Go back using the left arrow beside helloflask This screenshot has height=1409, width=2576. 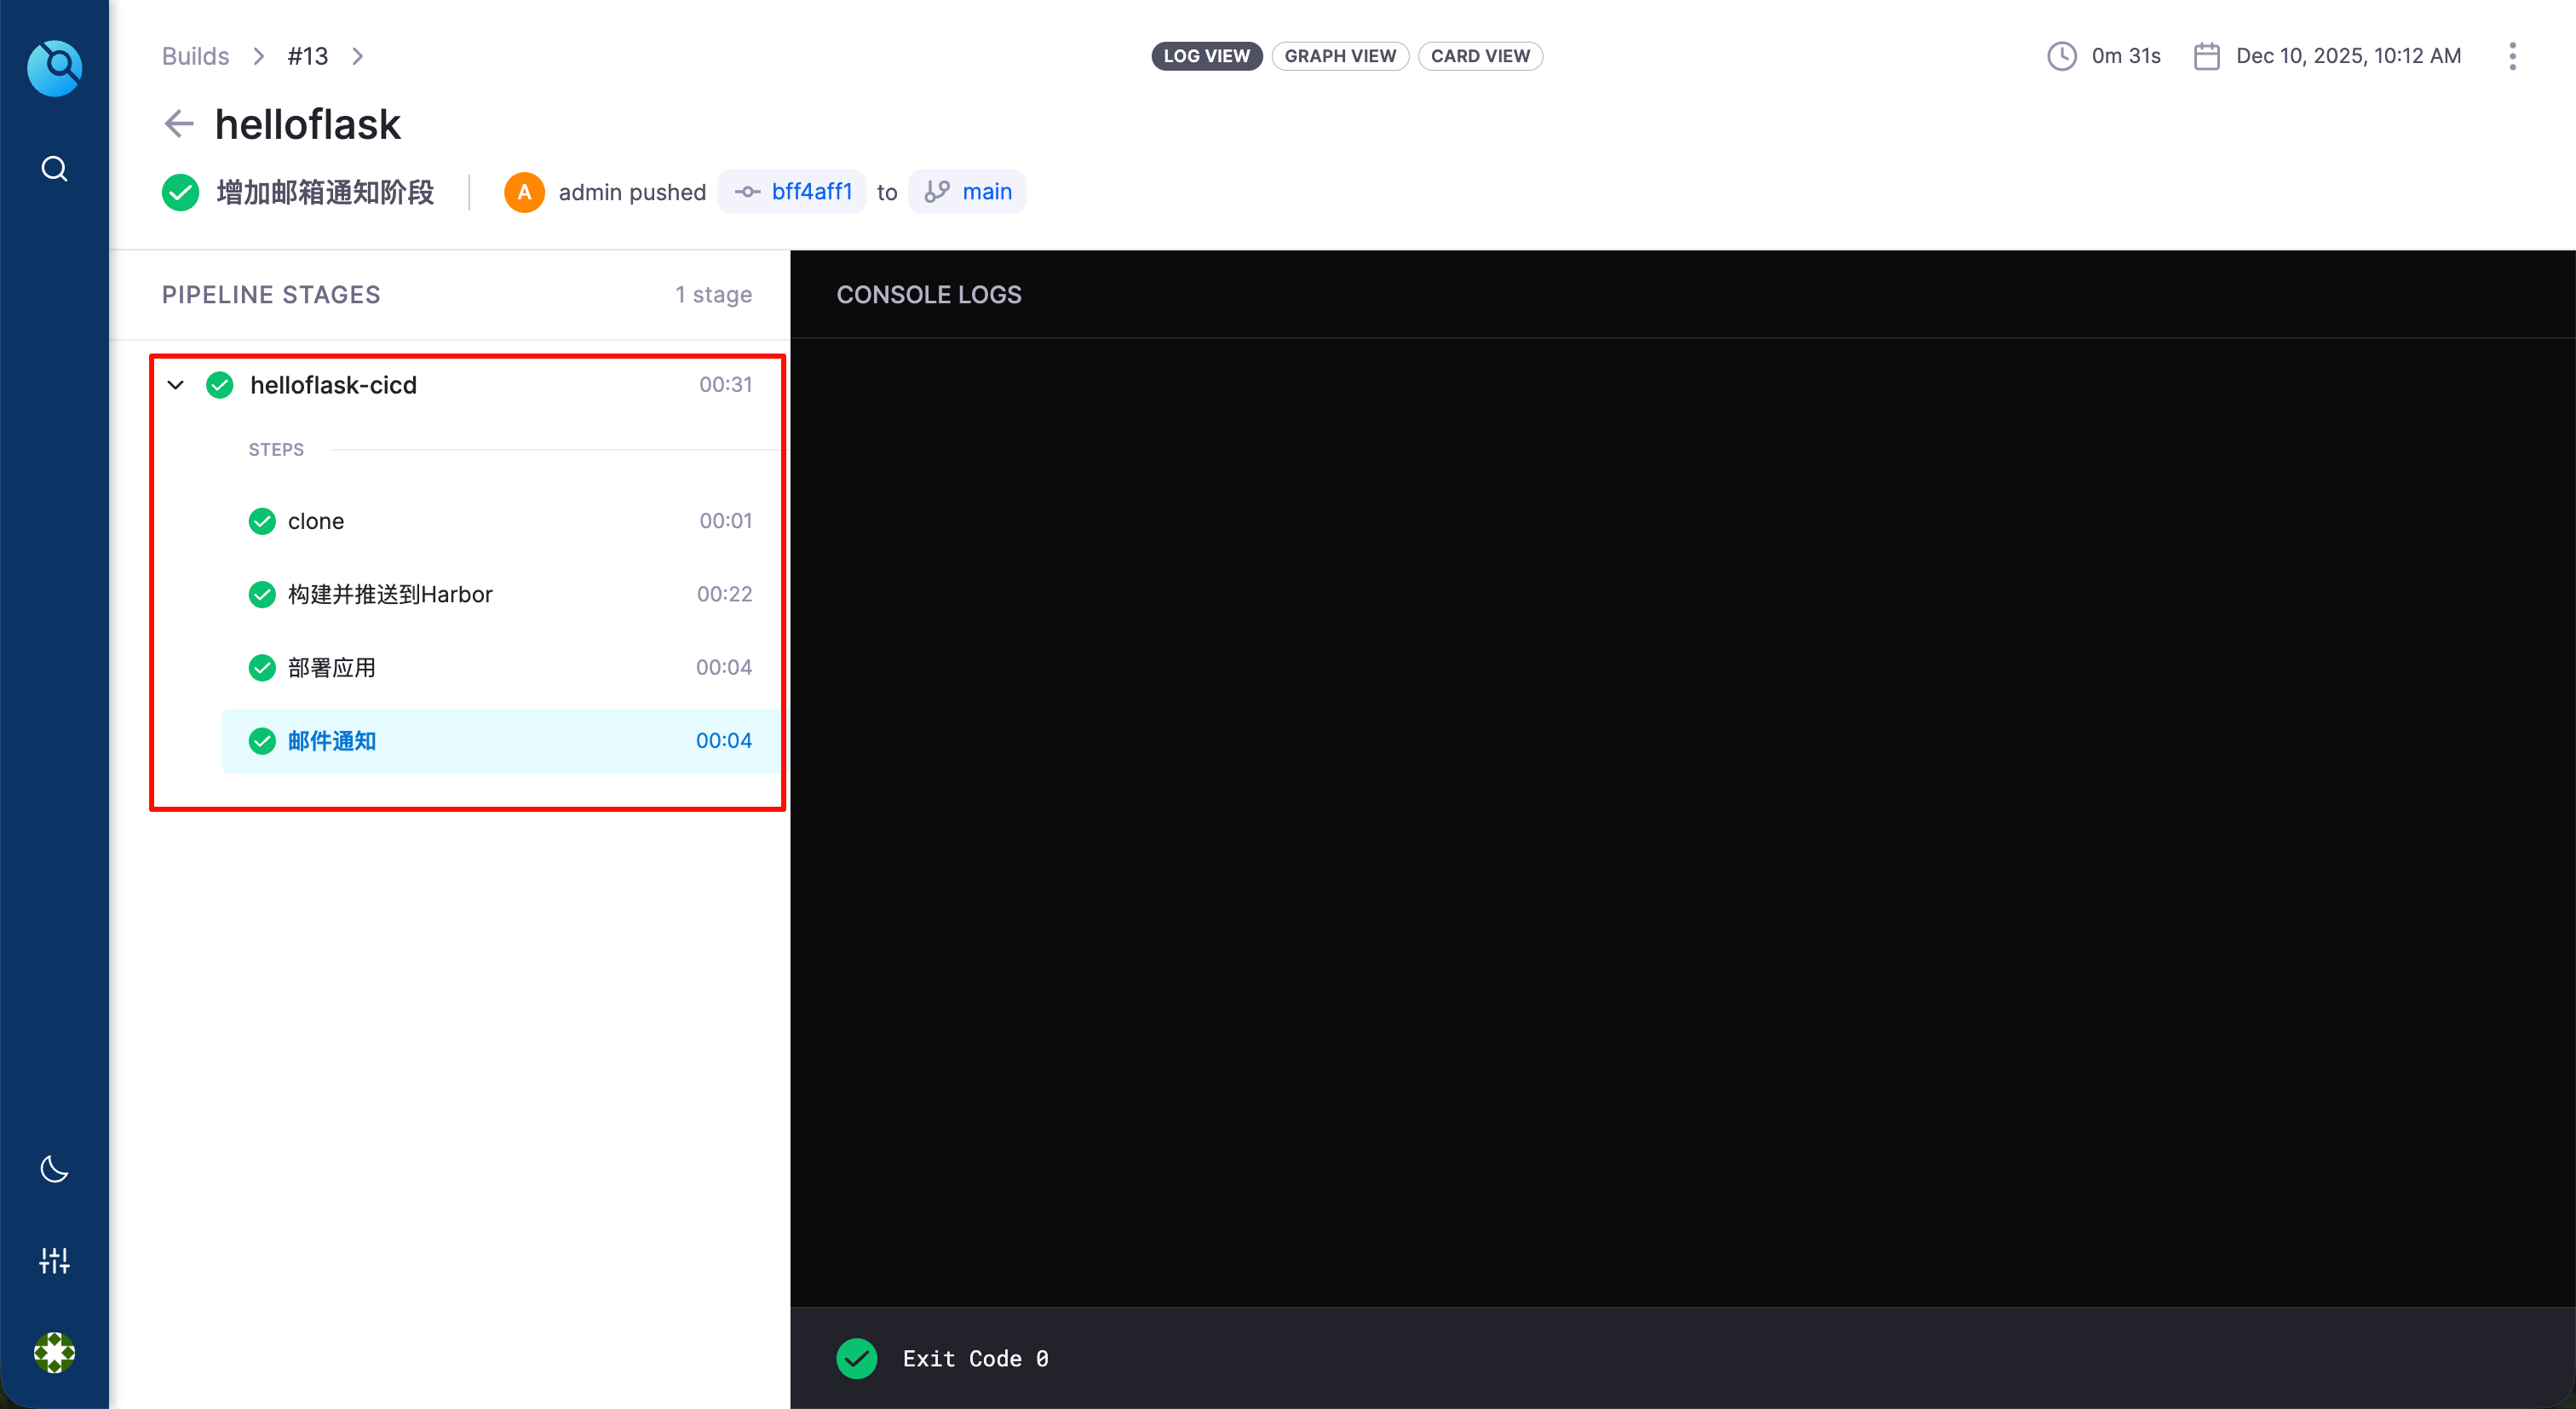pos(178,124)
